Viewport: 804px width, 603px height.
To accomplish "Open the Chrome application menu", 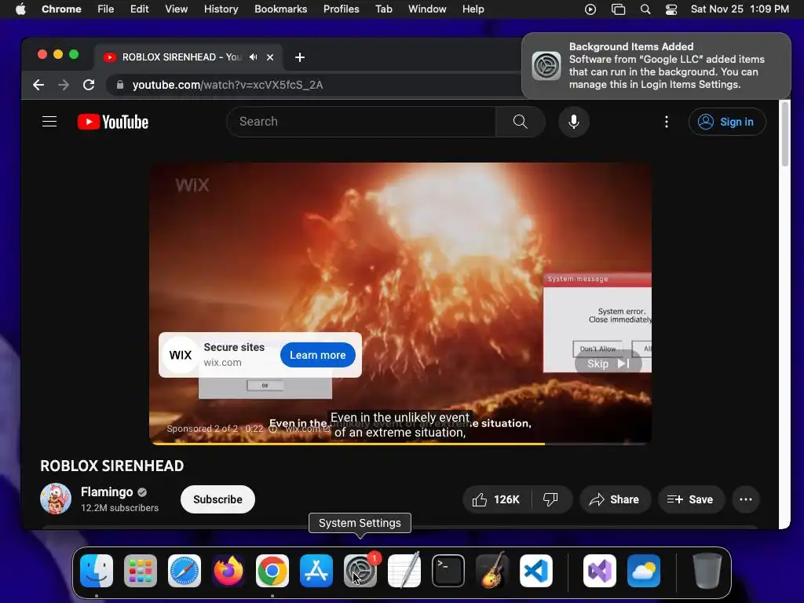I will coord(61,9).
